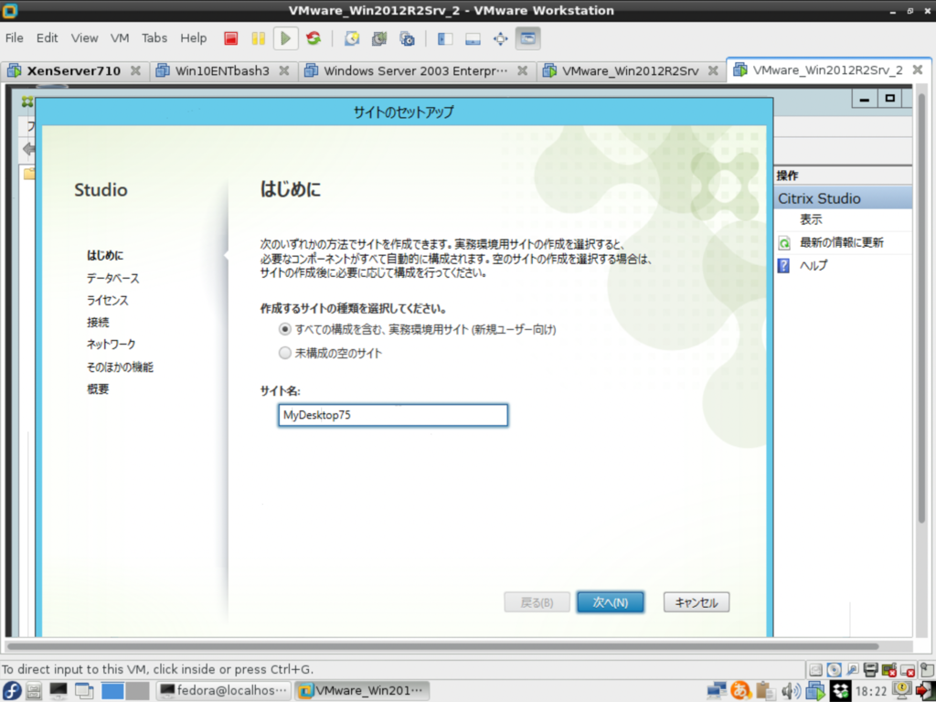
Task: Click the VM status bar CD drive icon
Action: (835, 670)
